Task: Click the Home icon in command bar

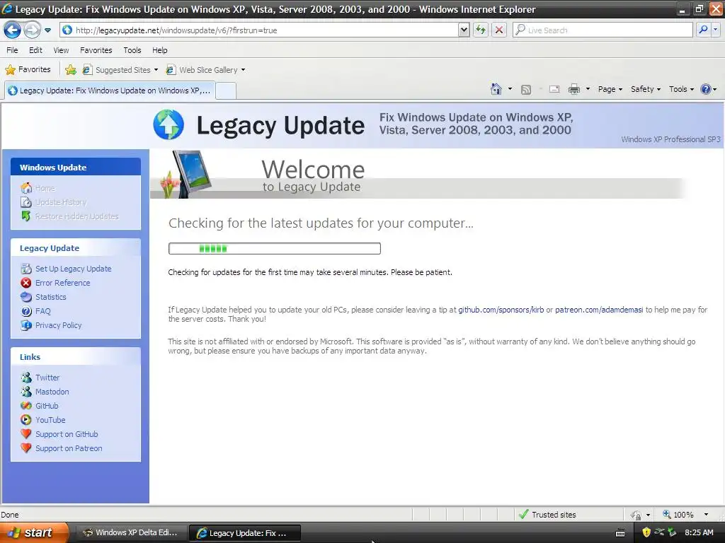Action: [496, 89]
